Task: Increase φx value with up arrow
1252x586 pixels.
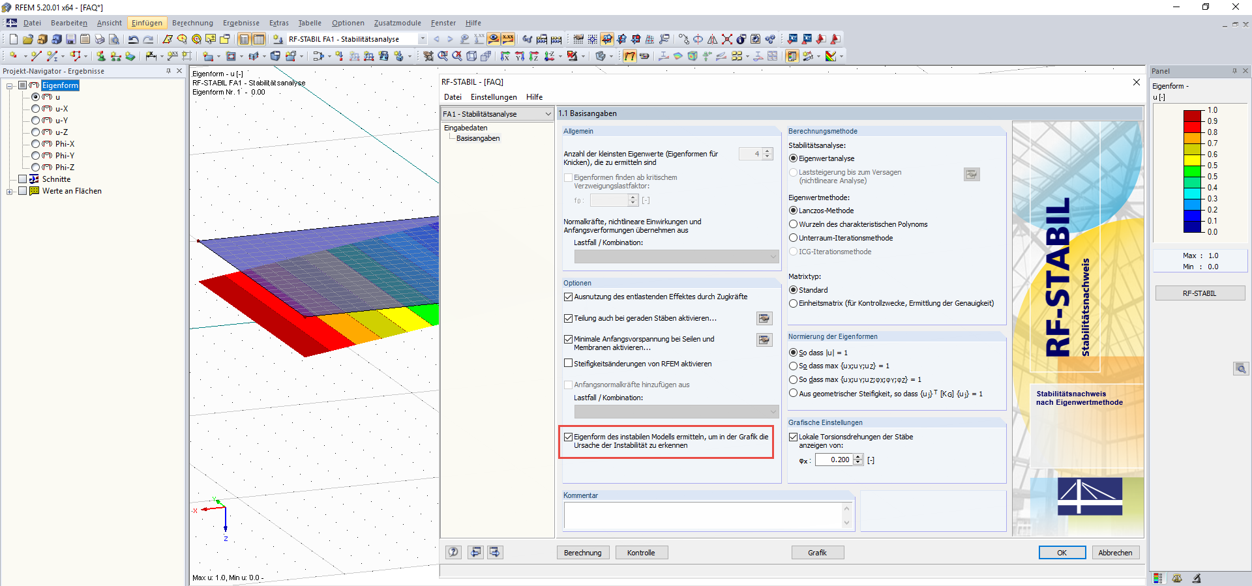Action: click(x=858, y=457)
